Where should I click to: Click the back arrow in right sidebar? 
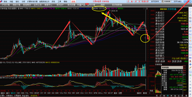click(x=190, y=9)
